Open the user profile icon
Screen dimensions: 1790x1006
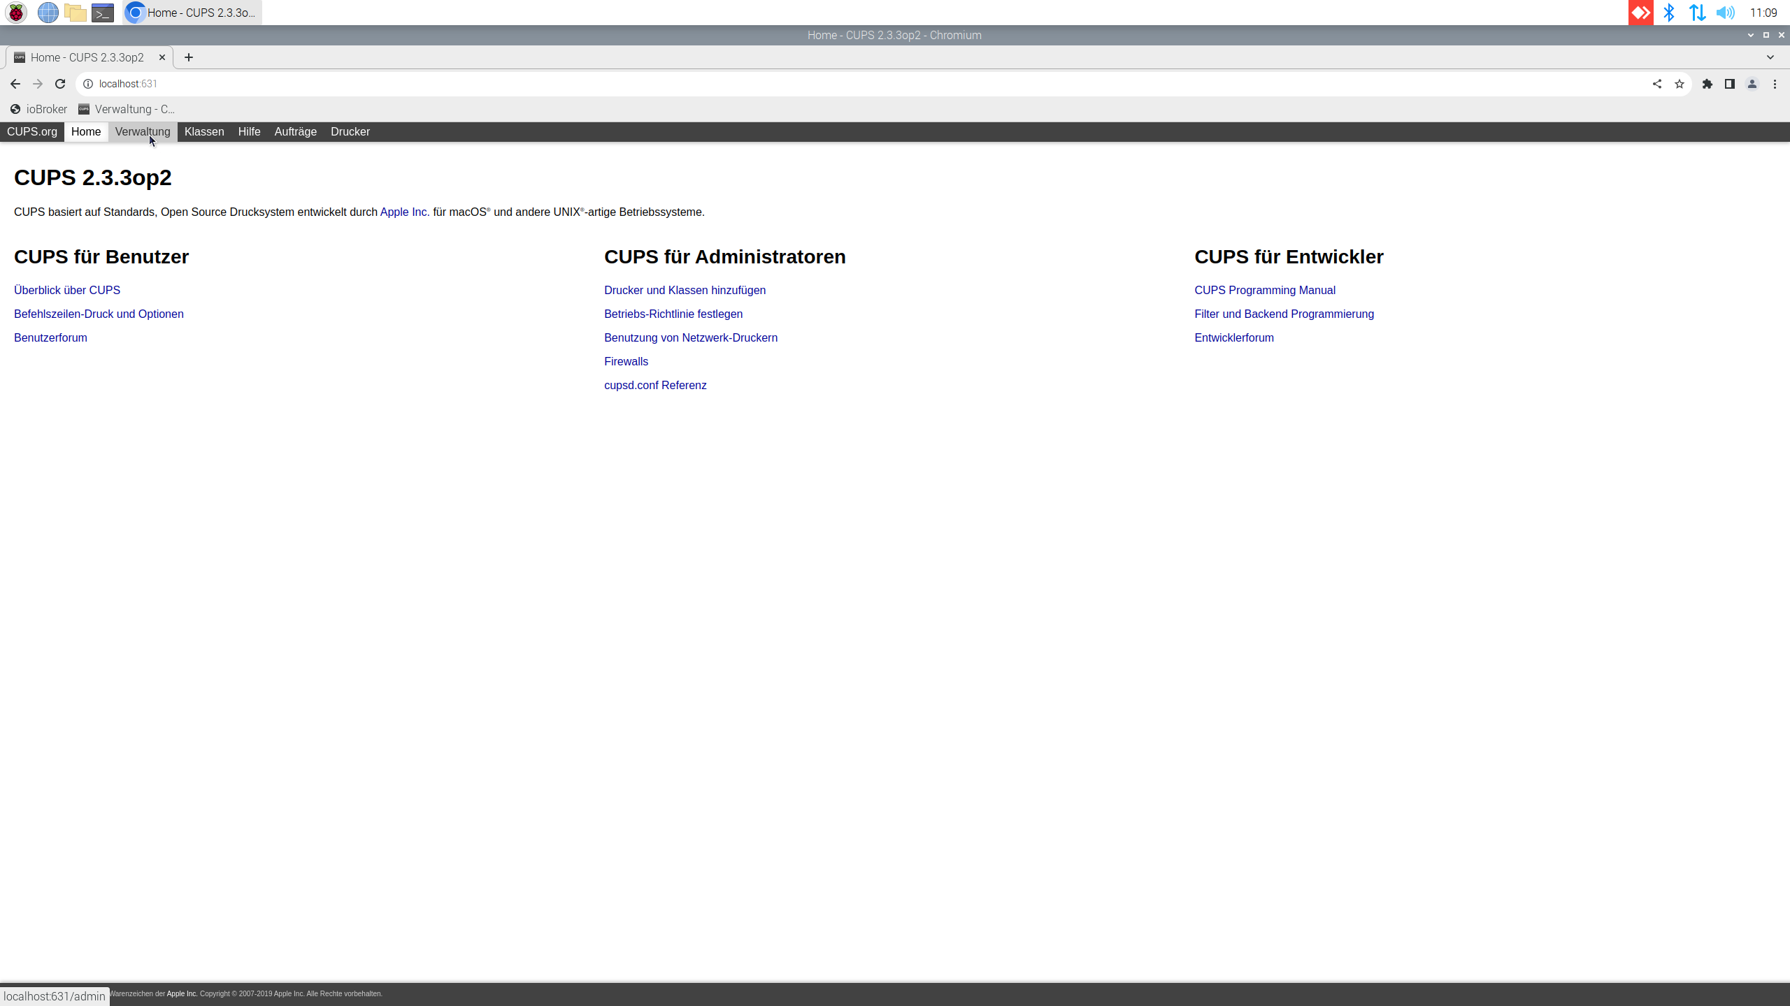pyautogui.click(x=1752, y=84)
